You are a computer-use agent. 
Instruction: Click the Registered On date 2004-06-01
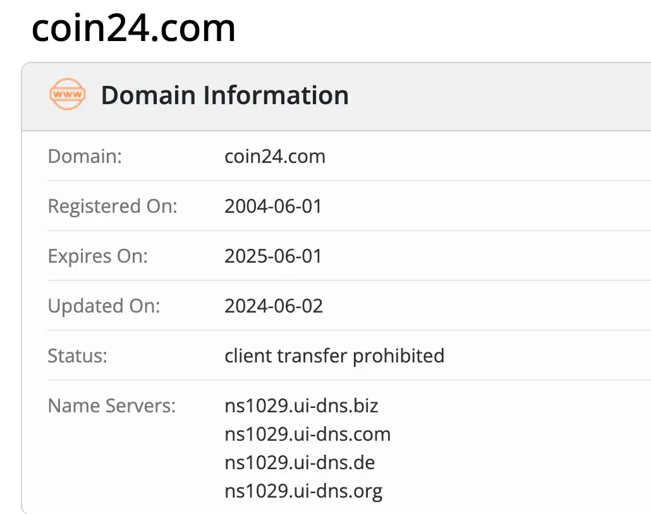pos(273,206)
